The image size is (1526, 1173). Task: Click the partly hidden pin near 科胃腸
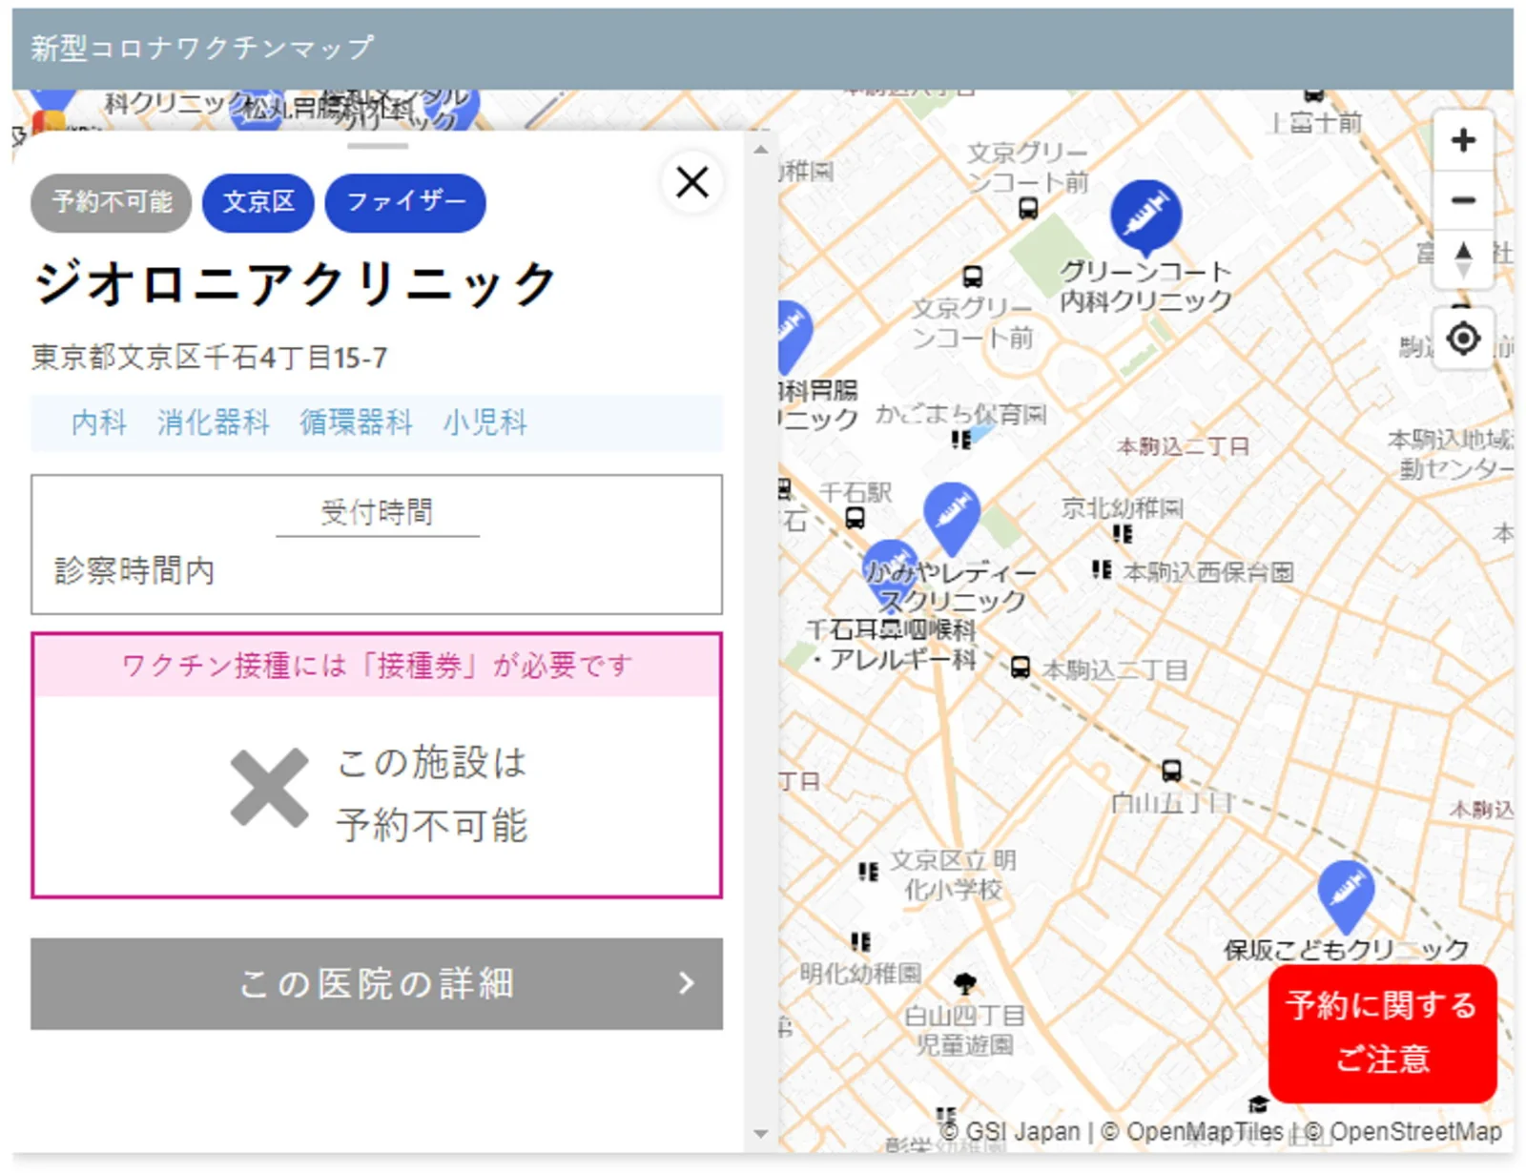[794, 336]
